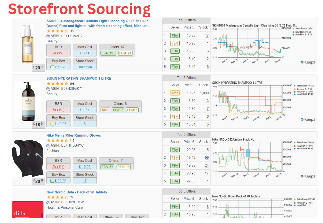Screen dimensions: 323x223
Task: Open the Nike Men's Miler Running Gloves link
Action: (x=74, y=135)
